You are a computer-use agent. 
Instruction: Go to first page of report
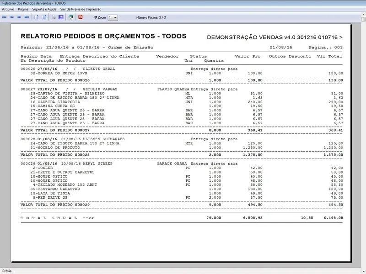(5, 17)
